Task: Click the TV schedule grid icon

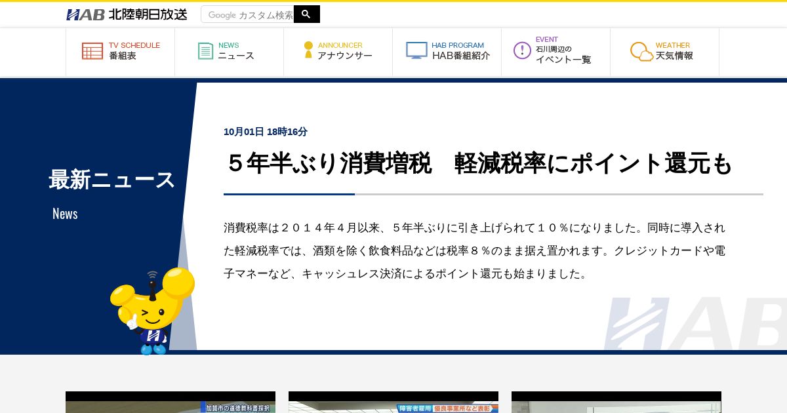Action: [x=92, y=51]
